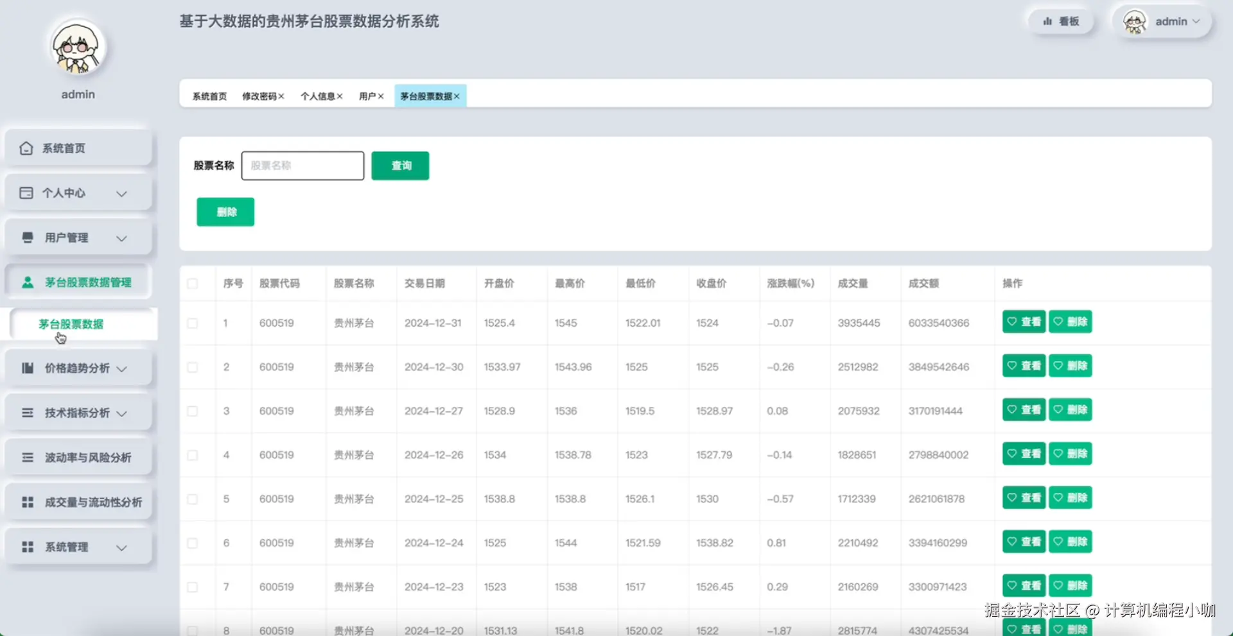Open the admin dropdown arrow in header

coord(1196,21)
